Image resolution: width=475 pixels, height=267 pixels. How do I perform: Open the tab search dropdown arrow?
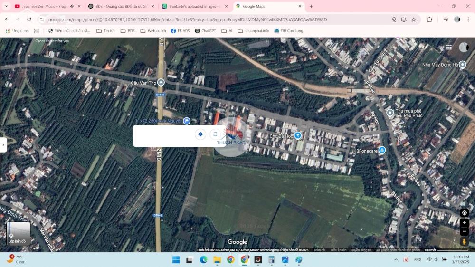6,6
